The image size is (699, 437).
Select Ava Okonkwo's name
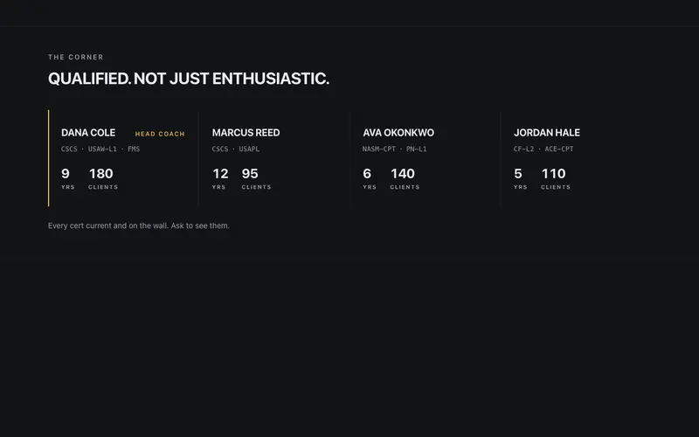click(x=398, y=133)
